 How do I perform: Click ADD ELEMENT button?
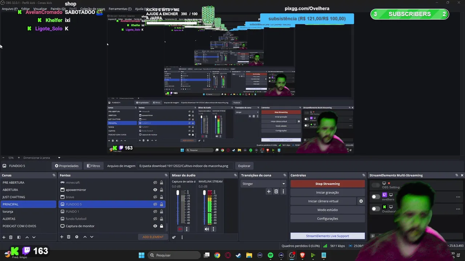153,237
